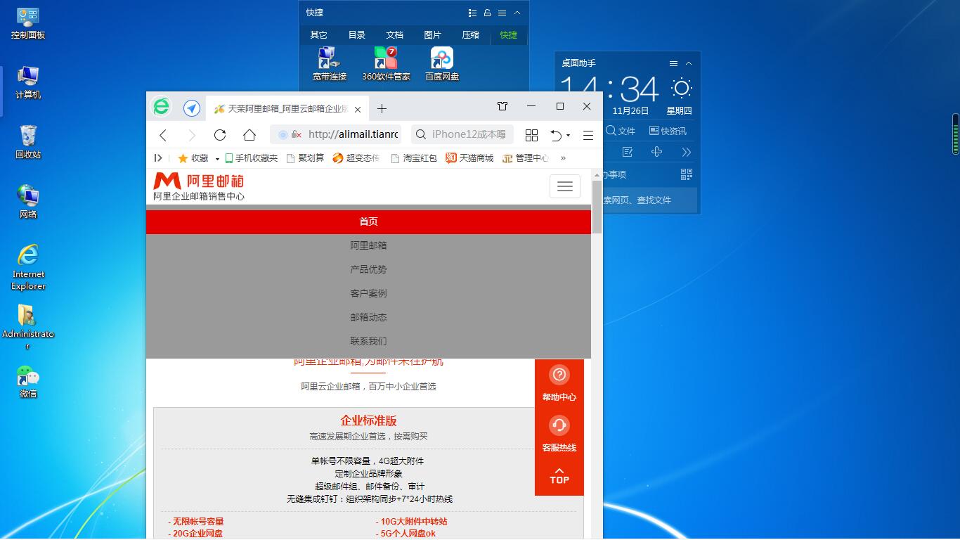
Task: Open 聚划算 bookmark
Action: coord(305,158)
